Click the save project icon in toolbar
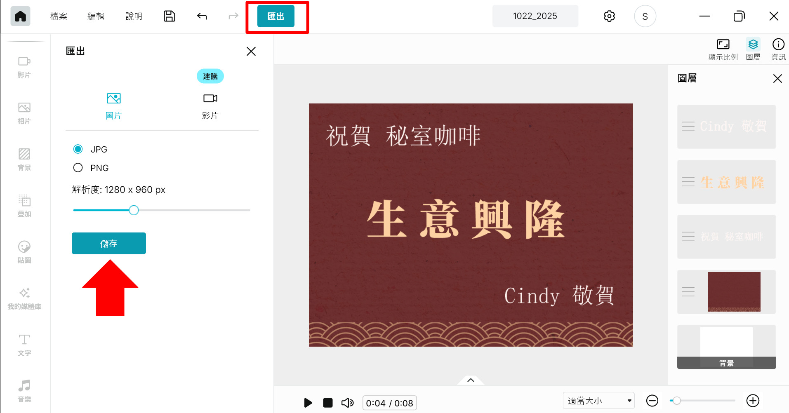Image resolution: width=789 pixels, height=413 pixels. pos(169,16)
